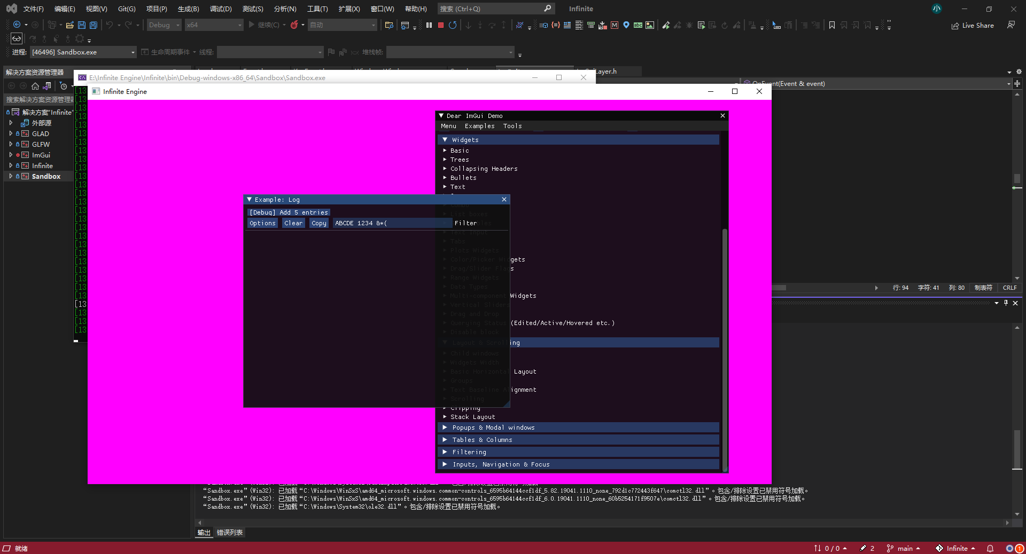Viewport: 1026px width, 554px height.
Task: Click the Options button in Log window
Action: (x=262, y=223)
